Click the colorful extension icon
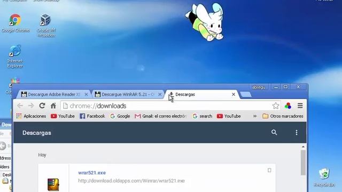342x192 pixels. pyautogui.click(x=288, y=106)
